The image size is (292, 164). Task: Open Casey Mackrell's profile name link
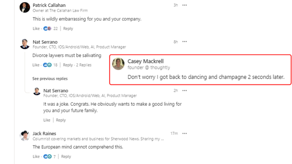click(146, 61)
